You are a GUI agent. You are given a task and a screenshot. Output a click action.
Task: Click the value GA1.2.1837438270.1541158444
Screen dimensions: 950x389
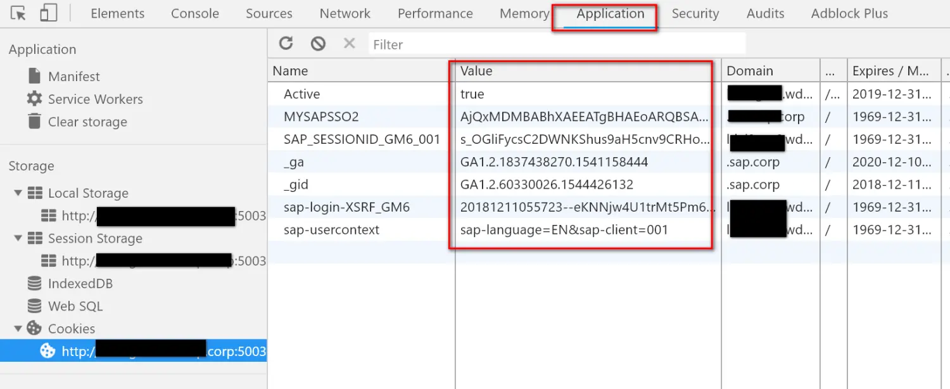point(554,162)
